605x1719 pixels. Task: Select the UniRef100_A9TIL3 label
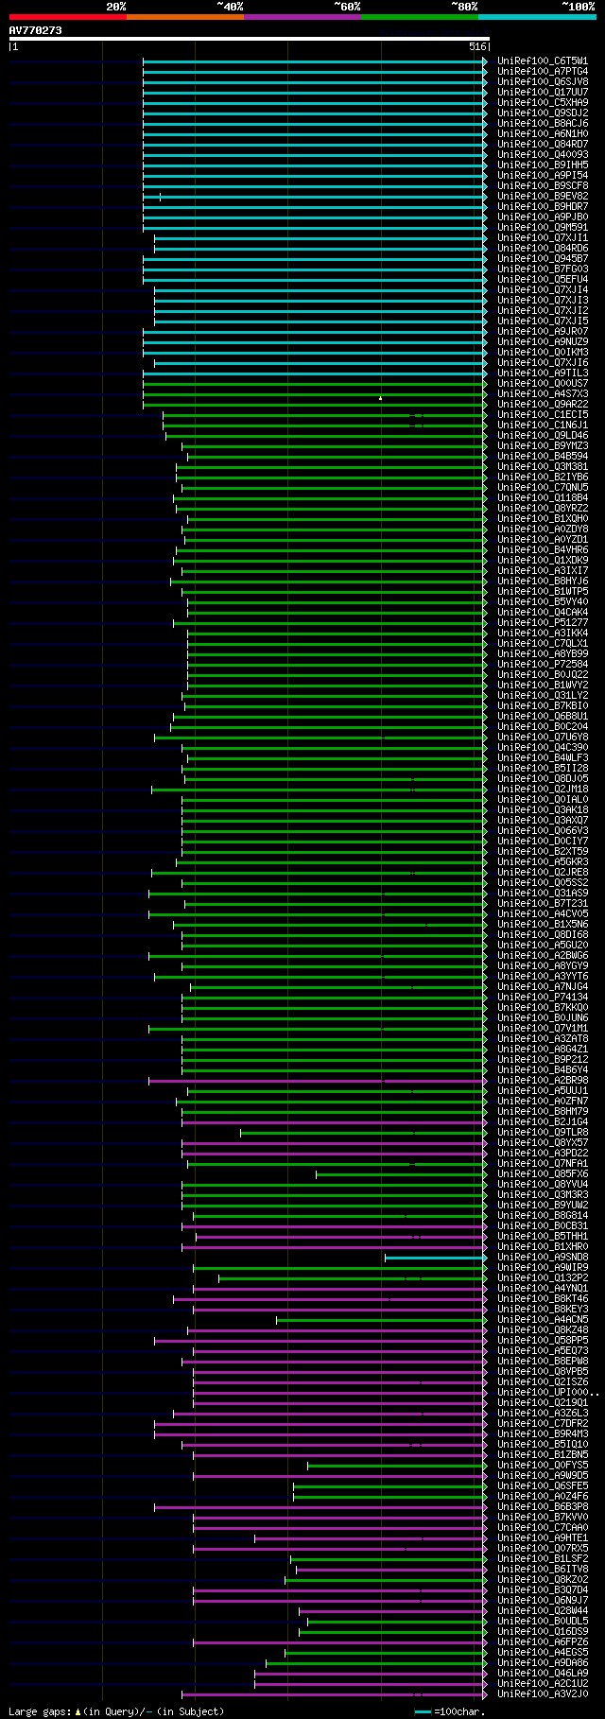(x=543, y=373)
